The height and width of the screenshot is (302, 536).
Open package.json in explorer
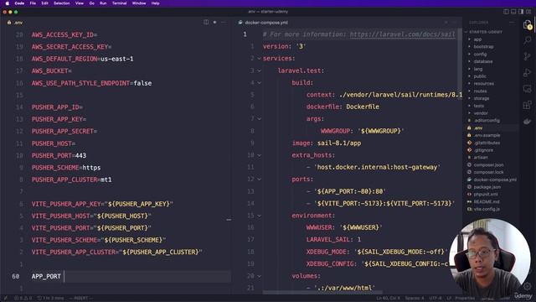point(487,187)
